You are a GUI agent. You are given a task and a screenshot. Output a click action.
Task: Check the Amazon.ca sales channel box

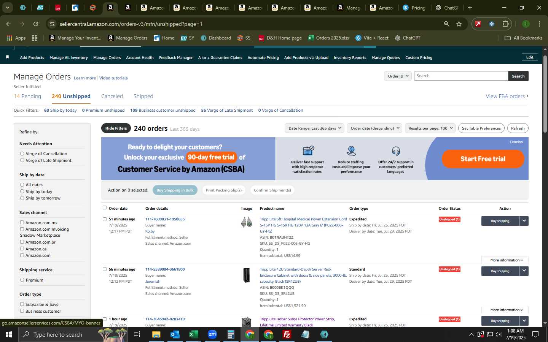(22, 249)
